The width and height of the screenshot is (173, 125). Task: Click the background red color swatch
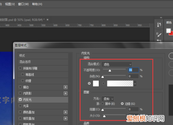(x=171, y=33)
